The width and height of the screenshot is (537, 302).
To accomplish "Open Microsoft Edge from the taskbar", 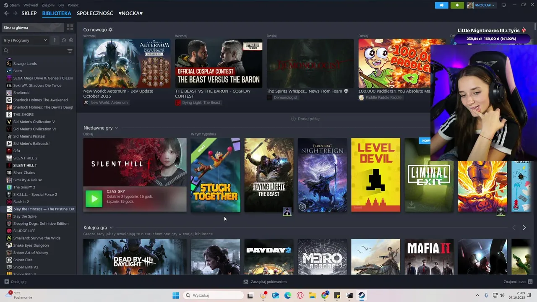I will click(288, 295).
